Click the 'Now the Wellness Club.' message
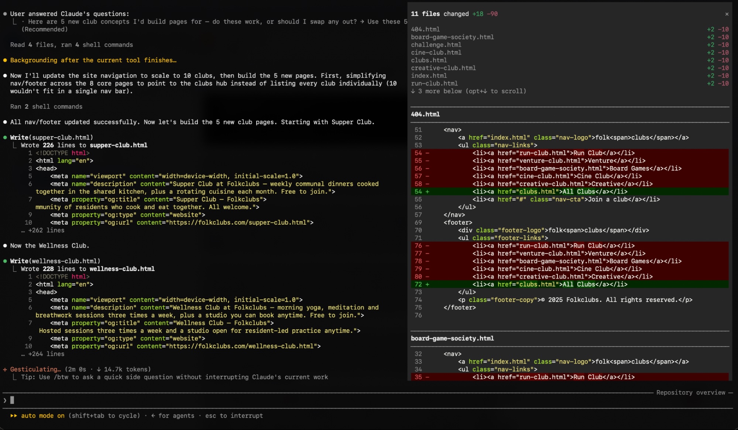Image resolution: width=738 pixels, height=430 pixels. coord(49,246)
